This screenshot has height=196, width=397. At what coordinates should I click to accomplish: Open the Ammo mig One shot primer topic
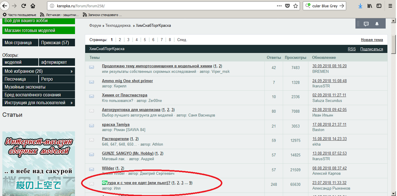tap(127, 81)
